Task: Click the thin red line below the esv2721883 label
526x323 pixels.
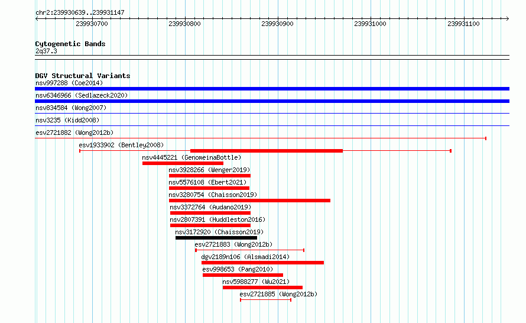Action: (x=249, y=250)
